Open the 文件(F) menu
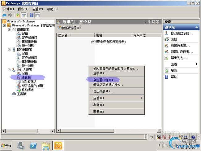The width and height of the screenshot is (201, 151). (x=8, y=9)
